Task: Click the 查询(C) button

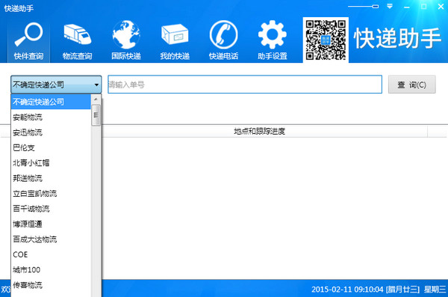Action: point(411,85)
